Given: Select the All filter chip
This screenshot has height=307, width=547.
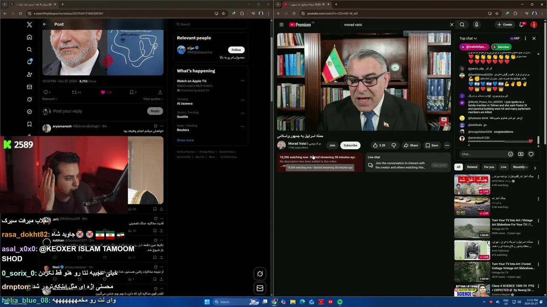Looking at the screenshot, I should point(459,167).
